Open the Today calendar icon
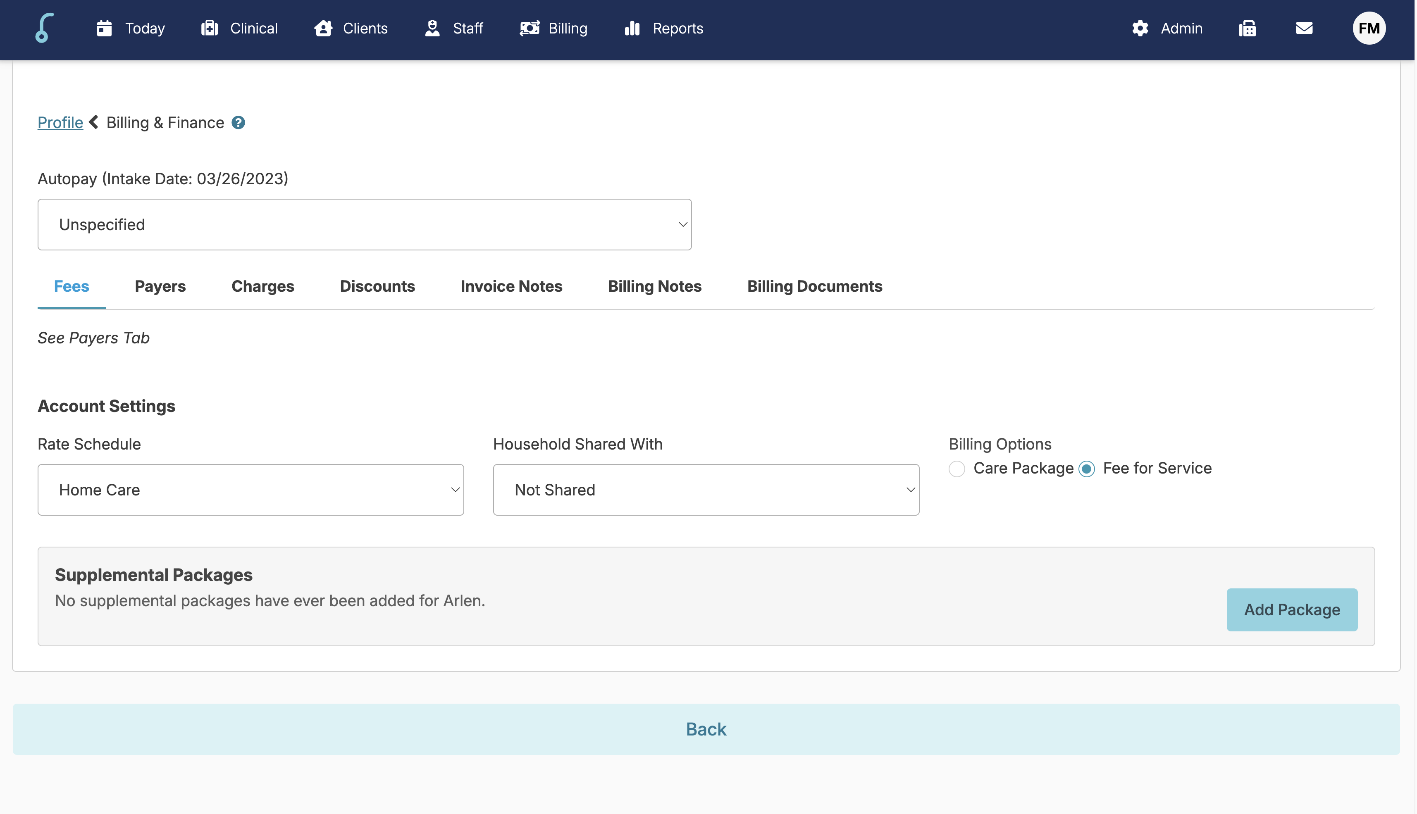This screenshot has height=814, width=1417. (104, 28)
